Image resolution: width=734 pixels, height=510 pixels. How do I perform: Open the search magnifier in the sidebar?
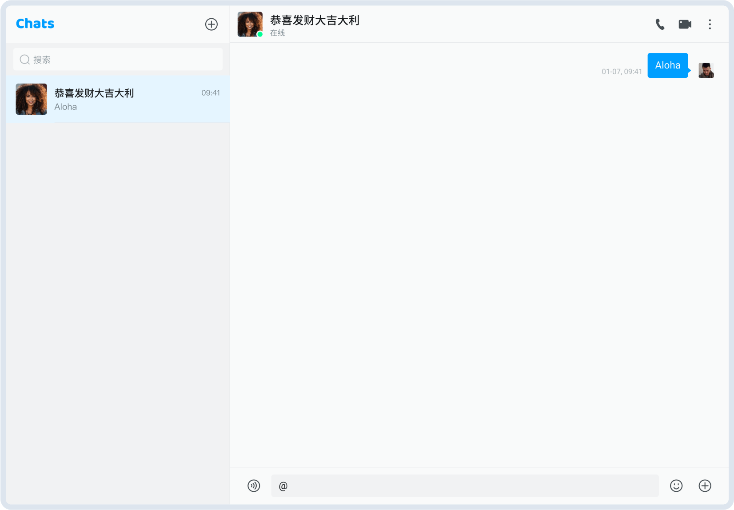pos(24,59)
